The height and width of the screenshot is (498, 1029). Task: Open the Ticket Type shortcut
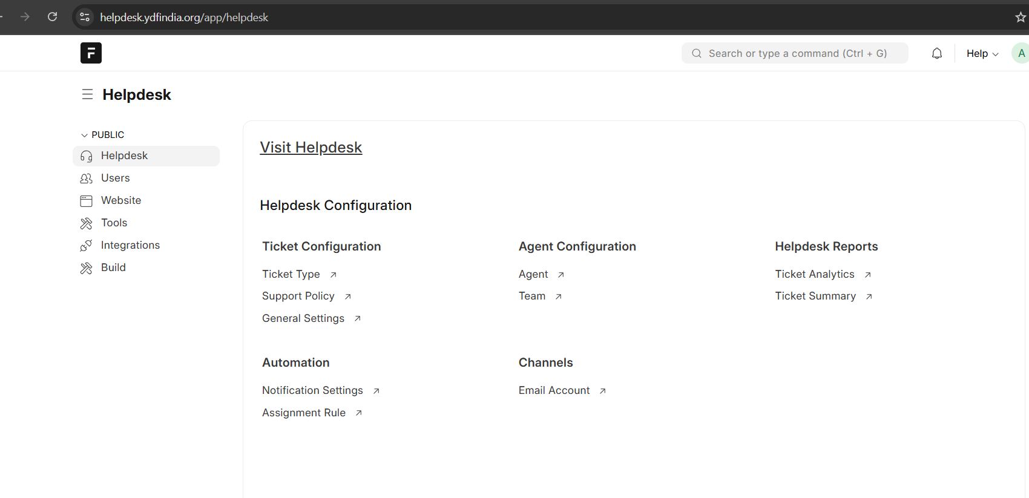tap(291, 274)
